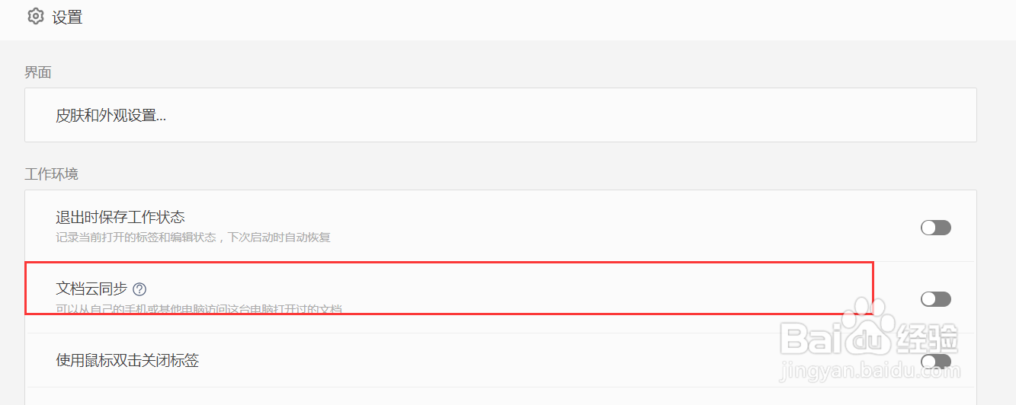Turn on 使用鼠标双击关闭标签 switch
Viewport: 1016px width, 405px height.
pos(935,361)
